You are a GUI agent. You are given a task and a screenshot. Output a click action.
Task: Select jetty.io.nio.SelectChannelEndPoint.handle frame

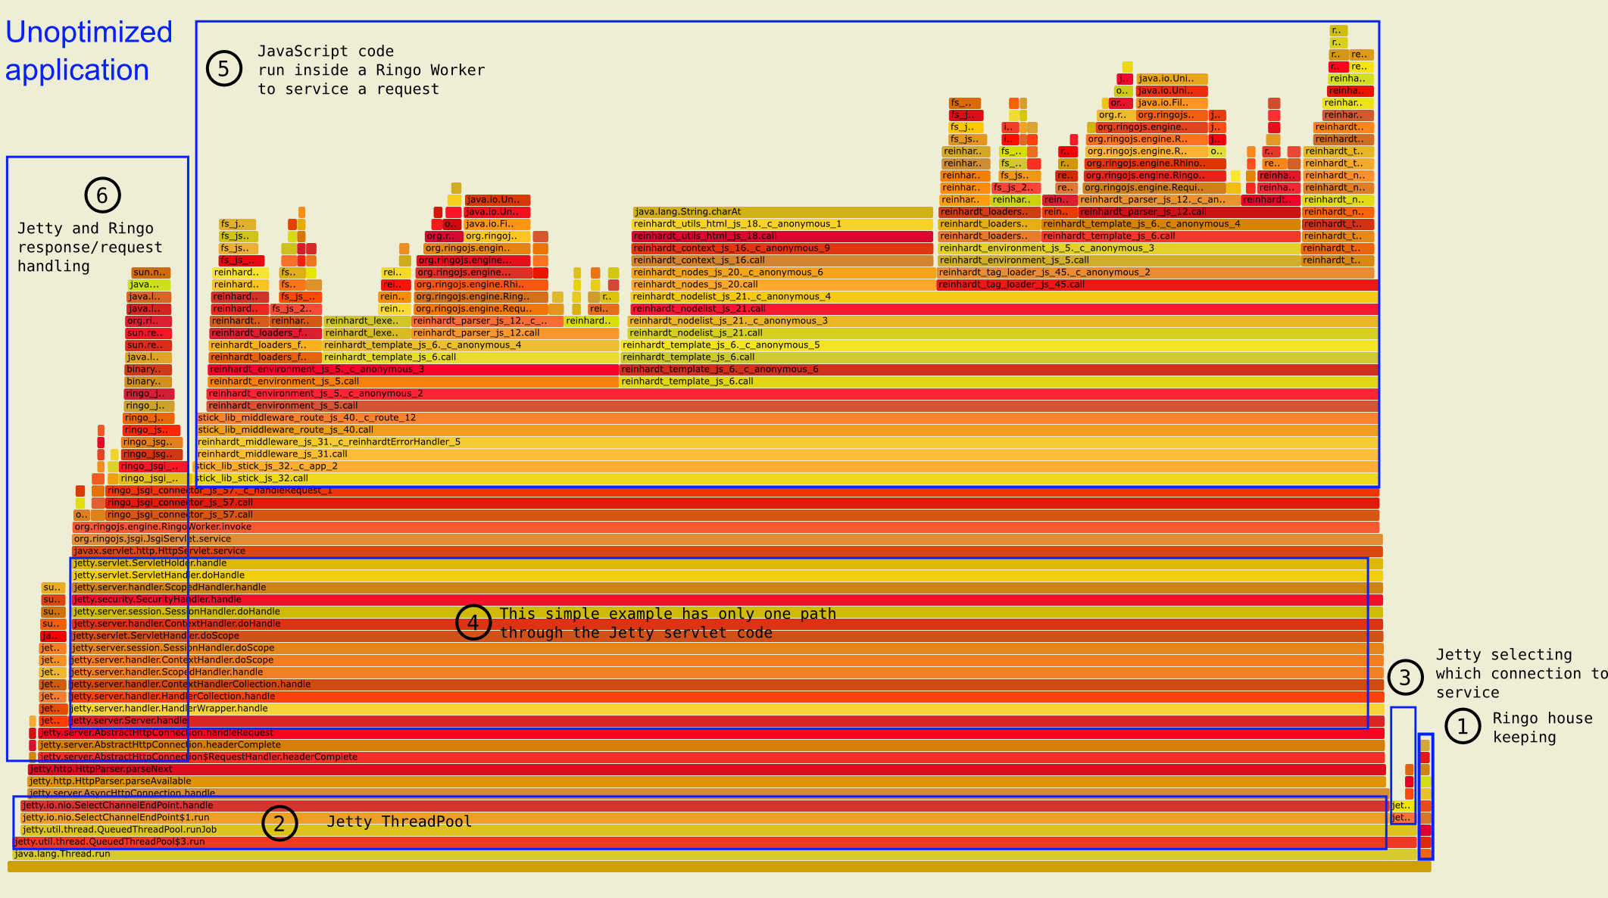pyautogui.click(x=703, y=806)
